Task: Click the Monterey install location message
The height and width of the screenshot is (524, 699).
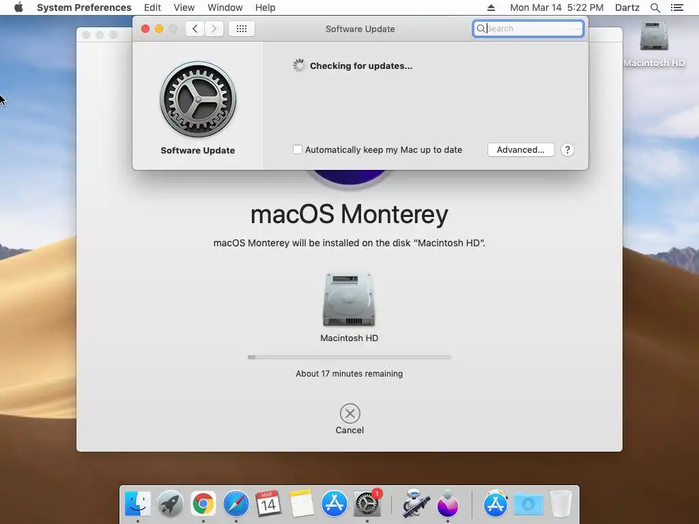Action: (x=349, y=243)
